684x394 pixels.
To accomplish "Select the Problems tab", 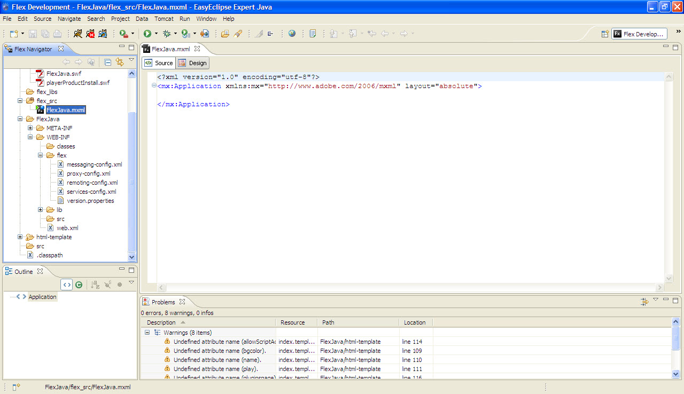I will (163, 302).
